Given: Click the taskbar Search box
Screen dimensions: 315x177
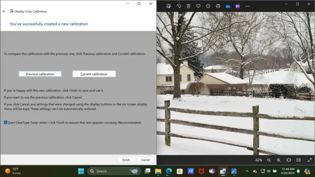Looking at the screenshot, I should [114, 171].
